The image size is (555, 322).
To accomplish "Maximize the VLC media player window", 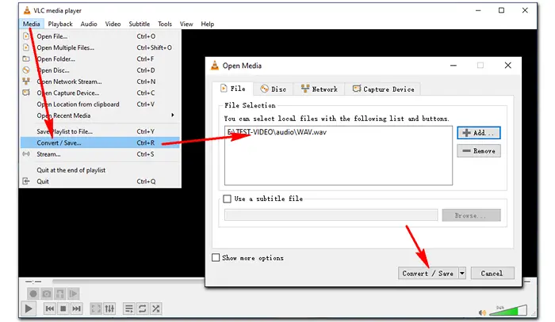I will (x=501, y=10).
